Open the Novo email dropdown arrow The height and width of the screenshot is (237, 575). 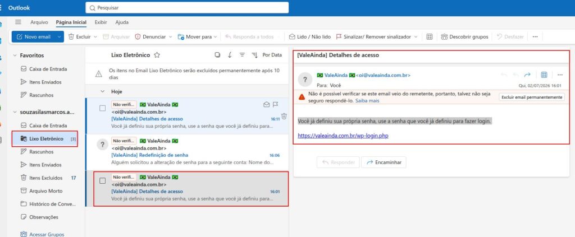tap(59, 36)
